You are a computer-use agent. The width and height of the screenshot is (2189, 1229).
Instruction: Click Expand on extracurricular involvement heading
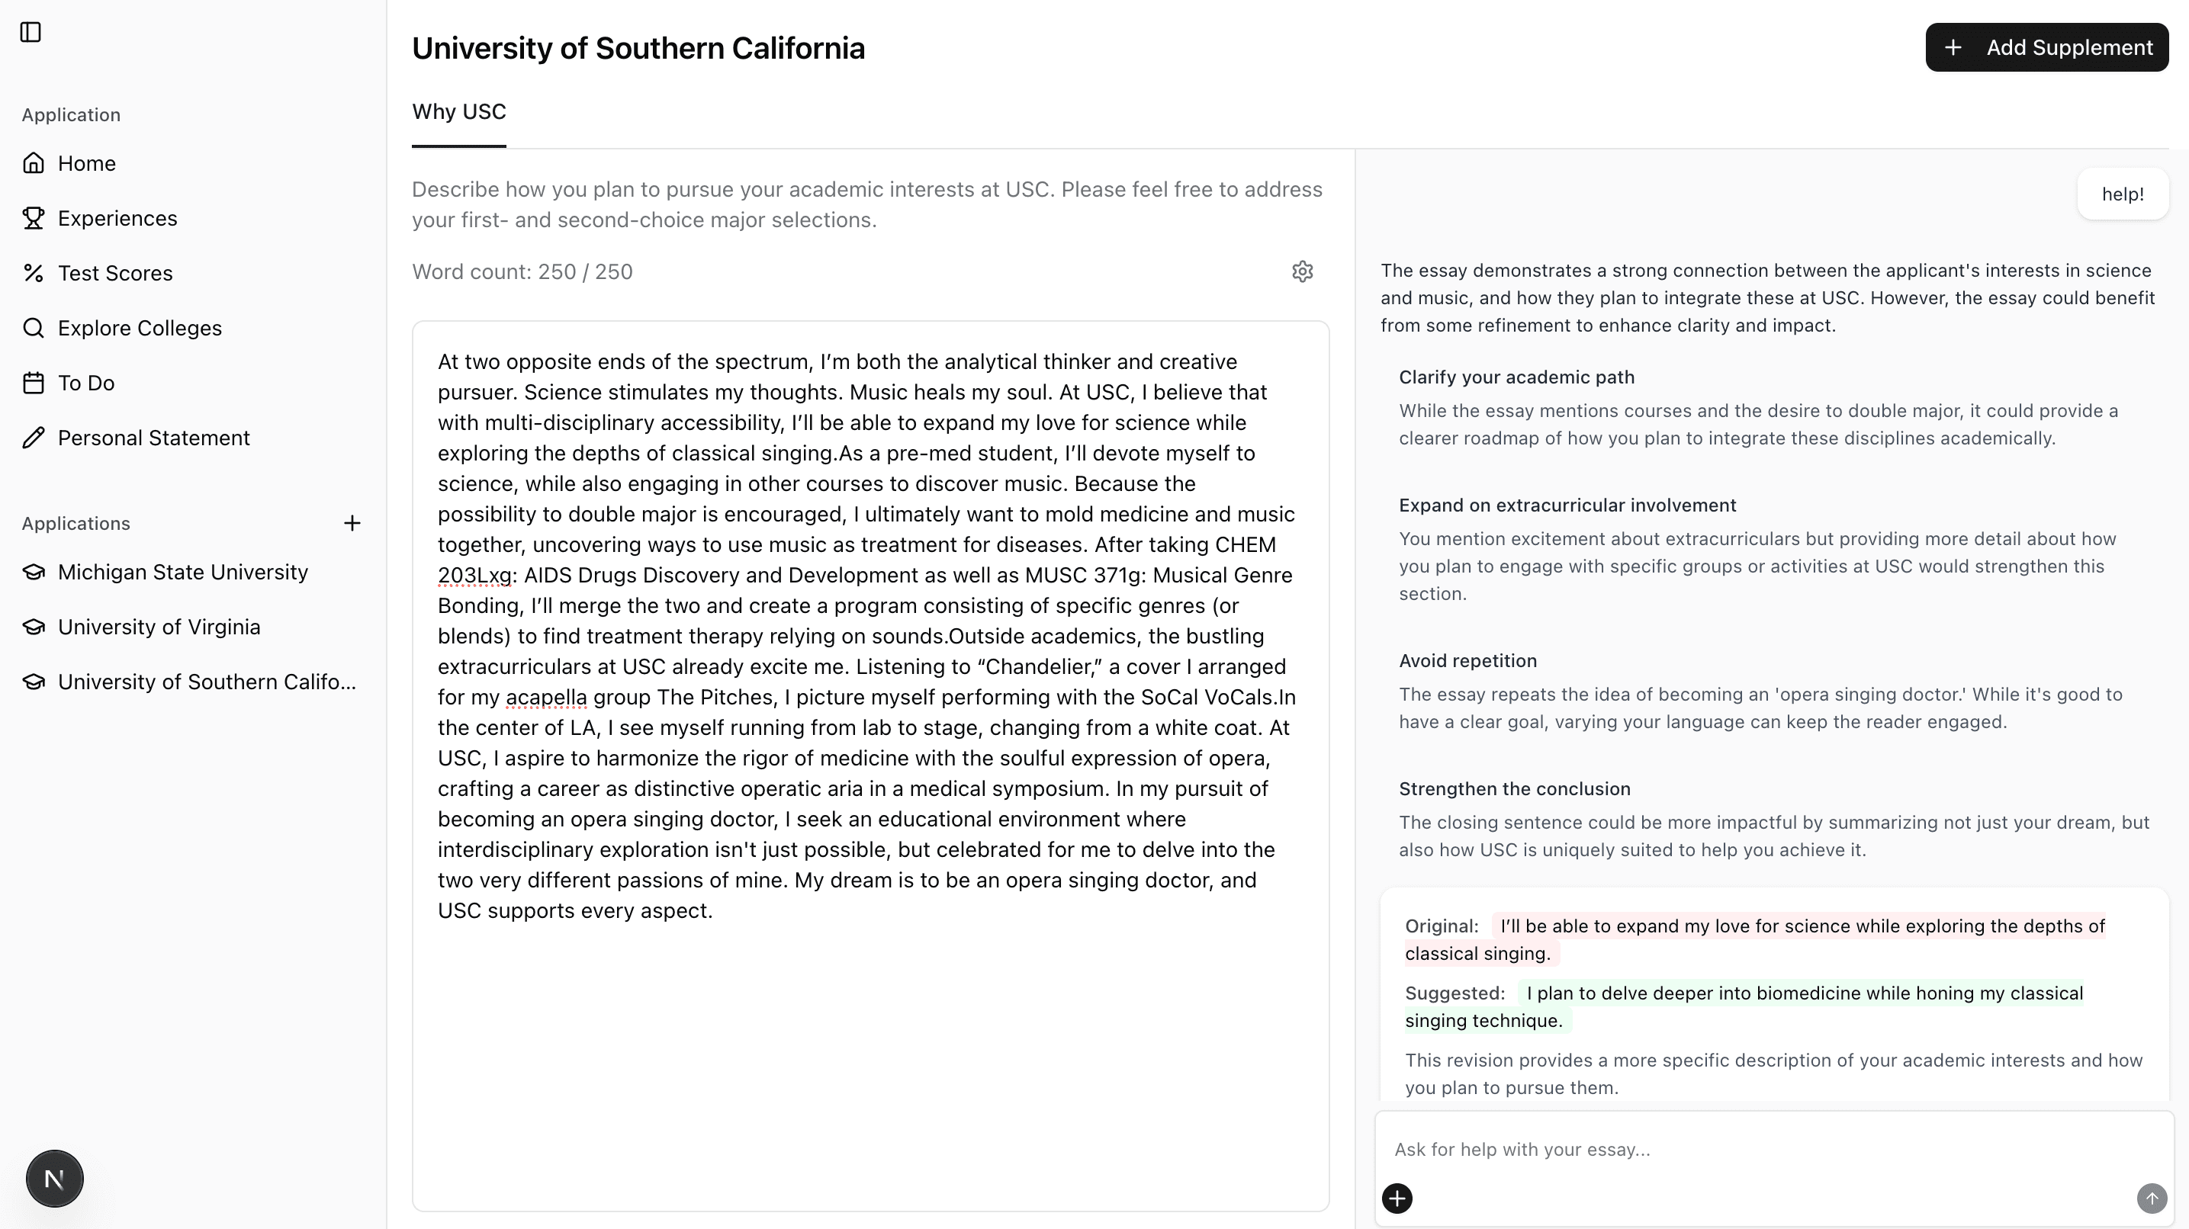point(1567,505)
